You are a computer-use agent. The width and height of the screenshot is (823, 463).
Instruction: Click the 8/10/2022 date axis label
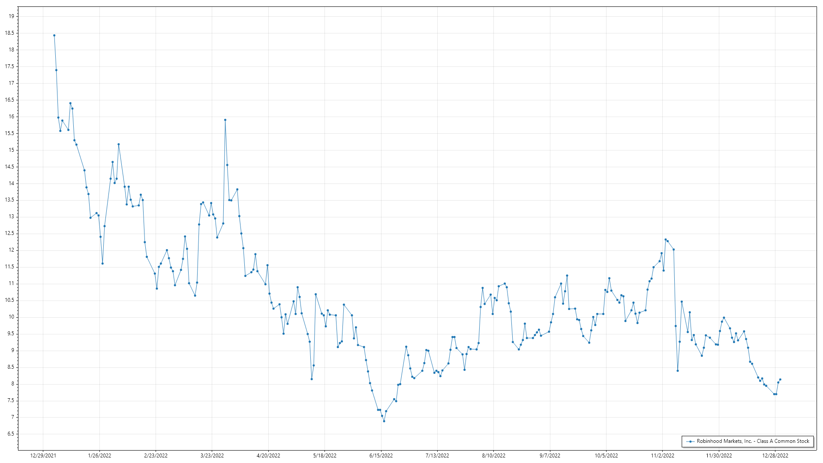[494, 456]
